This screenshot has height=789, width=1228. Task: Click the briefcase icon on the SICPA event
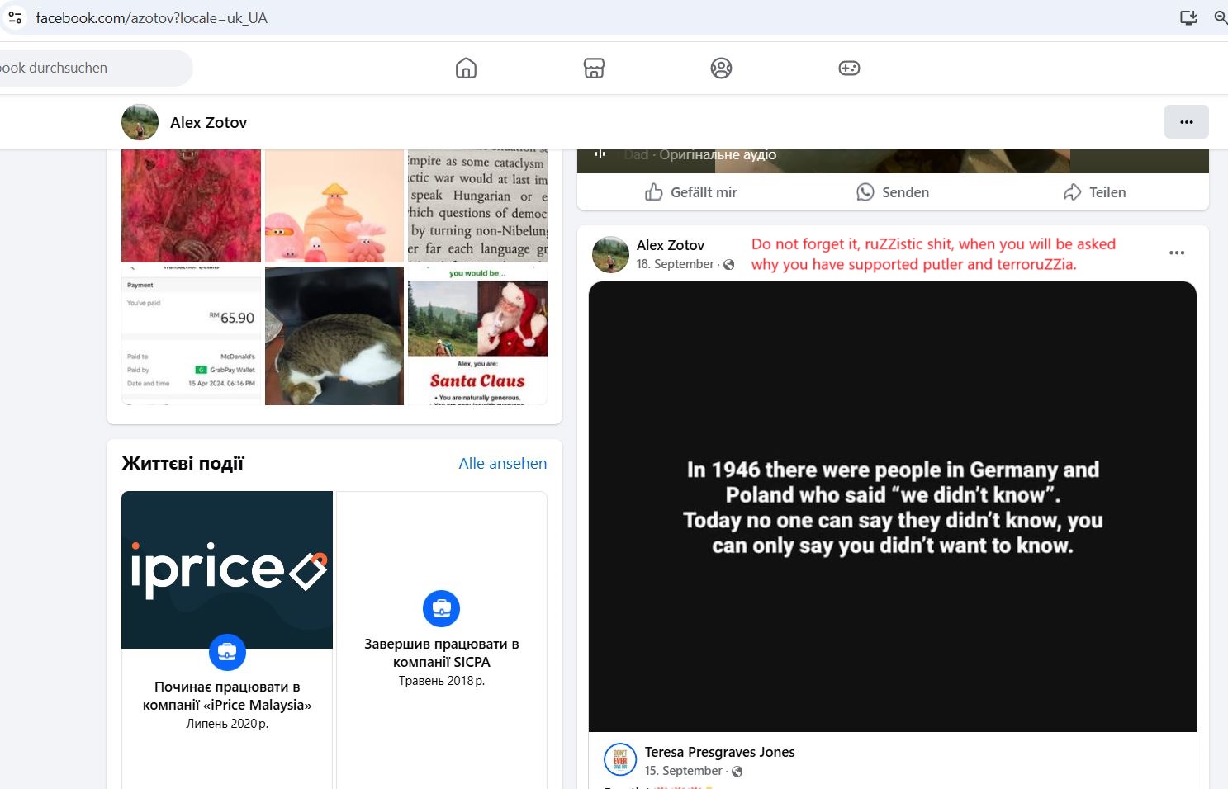point(441,609)
